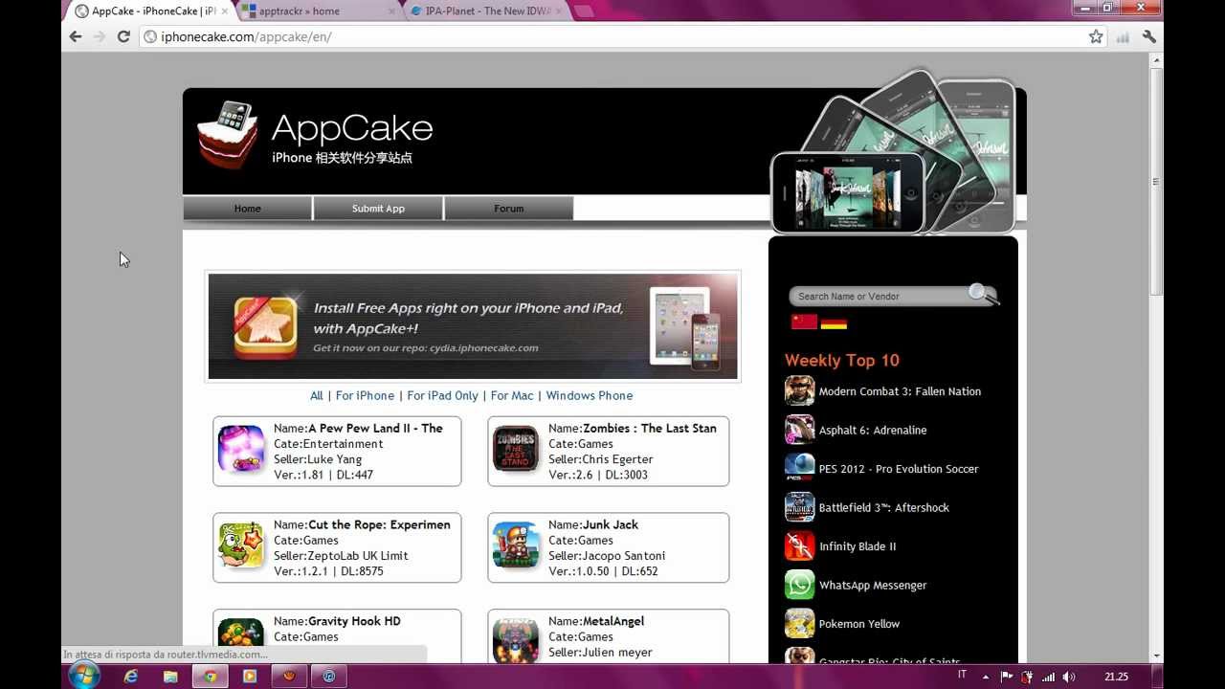
Task: Click Infinity Blade II icon
Action: 799,545
